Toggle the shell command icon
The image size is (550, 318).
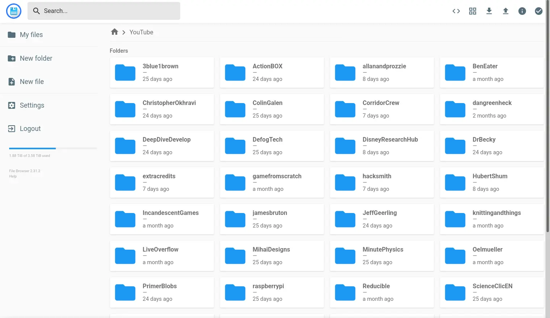[x=456, y=11]
